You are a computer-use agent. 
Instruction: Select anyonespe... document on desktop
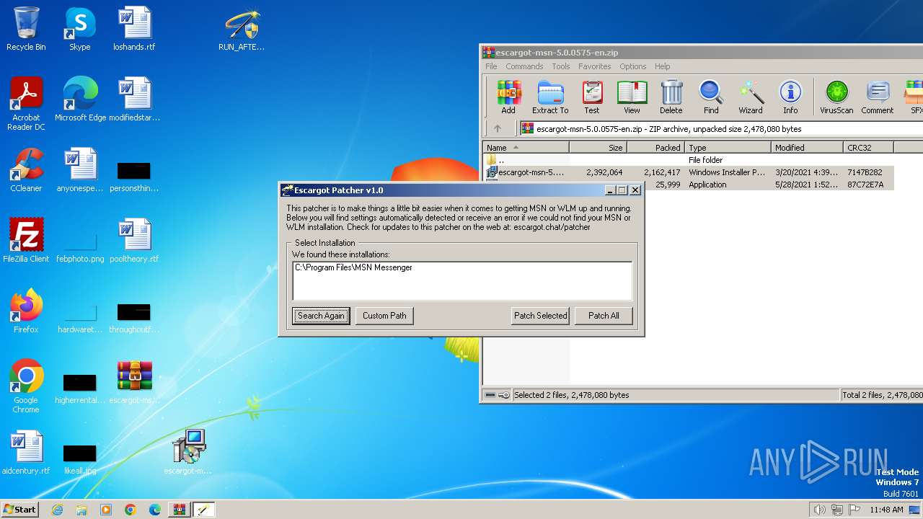click(x=80, y=170)
